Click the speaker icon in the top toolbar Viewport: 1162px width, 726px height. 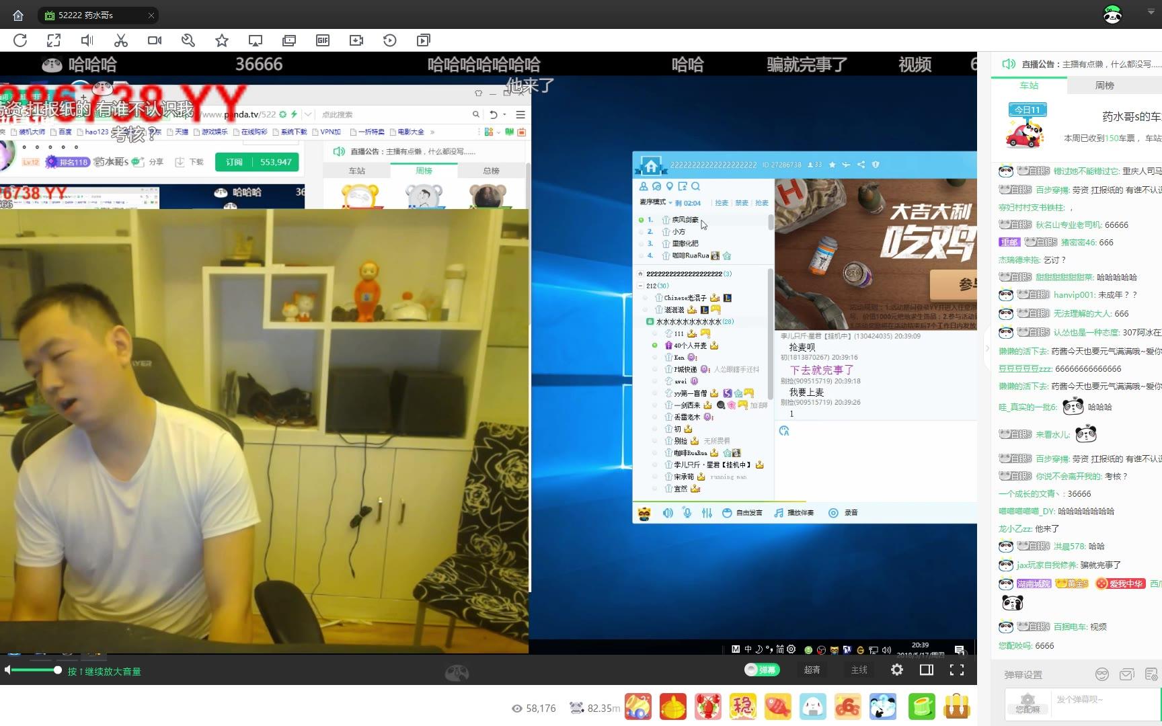[x=87, y=40]
